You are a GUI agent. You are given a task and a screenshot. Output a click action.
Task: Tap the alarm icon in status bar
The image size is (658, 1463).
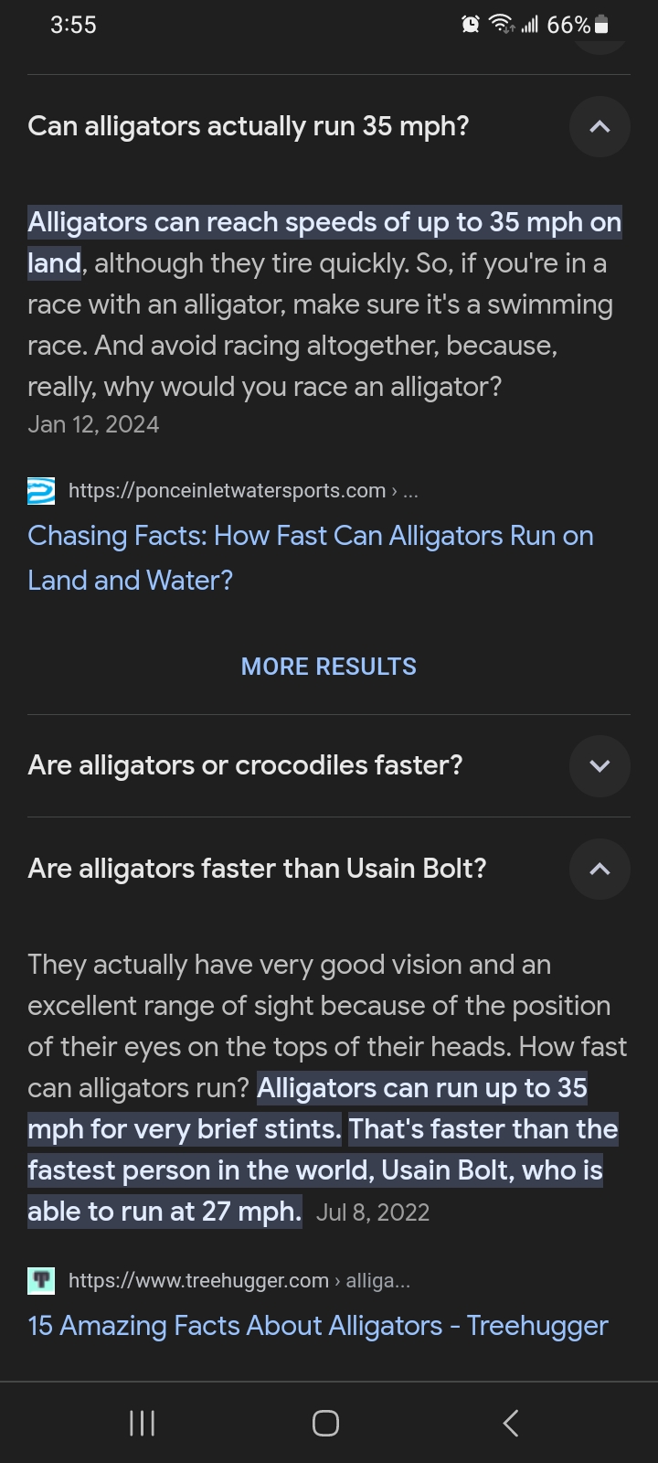point(471,25)
